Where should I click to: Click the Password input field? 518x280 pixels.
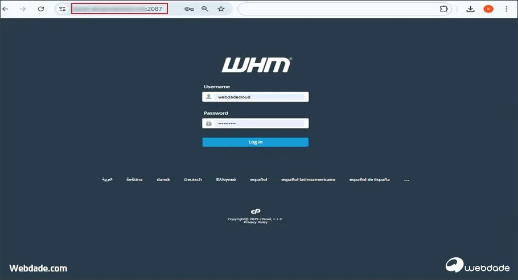[x=256, y=123]
